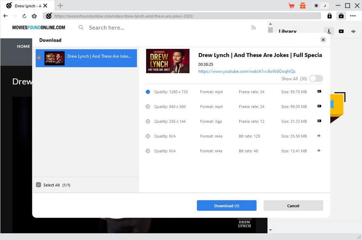Toggle the Show All switch

pyautogui.click(x=316, y=79)
